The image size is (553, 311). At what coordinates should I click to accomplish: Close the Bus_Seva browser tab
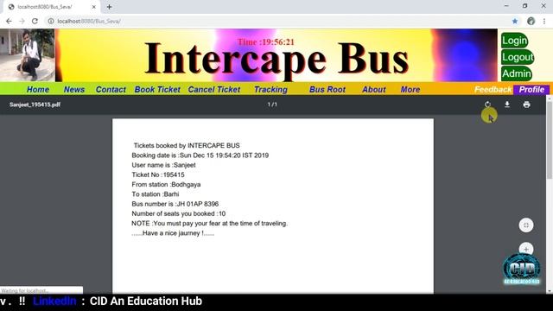pyautogui.click(x=94, y=7)
